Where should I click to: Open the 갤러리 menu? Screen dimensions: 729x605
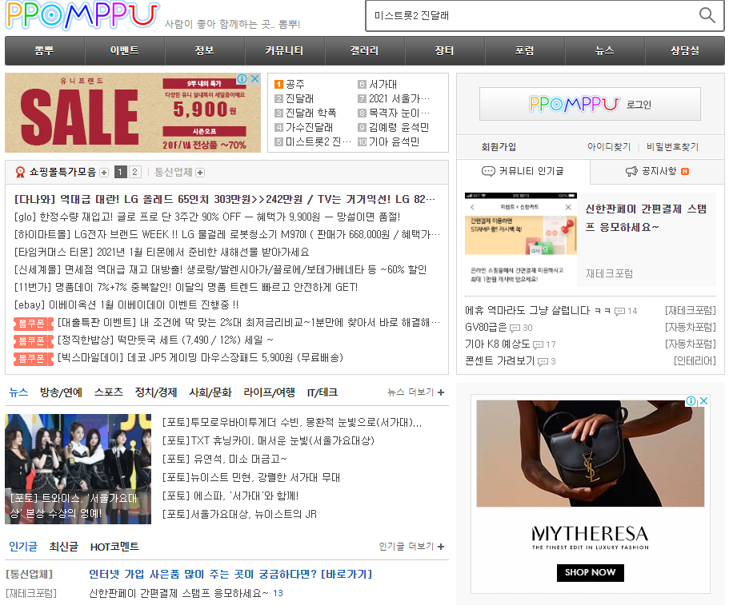pyautogui.click(x=365, y=50)
